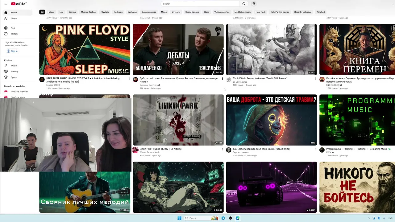Select the Consciousness chip

[149, 12]
